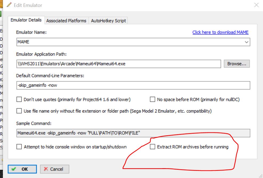Close the Edit Emulator dialog
This screenshot has width=263, height=178.
pos(256,5)
